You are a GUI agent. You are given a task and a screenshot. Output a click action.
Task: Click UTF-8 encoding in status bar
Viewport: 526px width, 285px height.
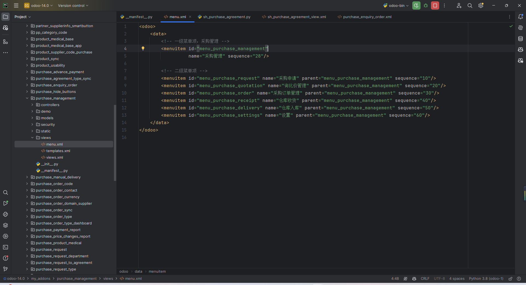439,279
